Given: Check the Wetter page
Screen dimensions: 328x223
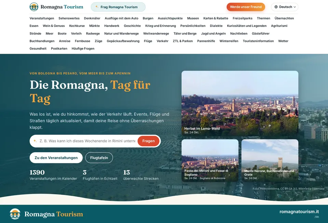Looking at the screenshot, I should click(283, 41).
